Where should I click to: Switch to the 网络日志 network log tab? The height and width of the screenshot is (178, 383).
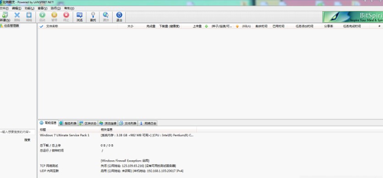point(148,123)
